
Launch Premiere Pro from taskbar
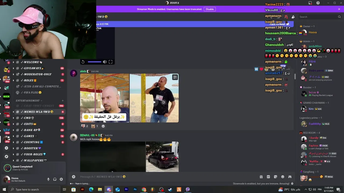point(126,190)
